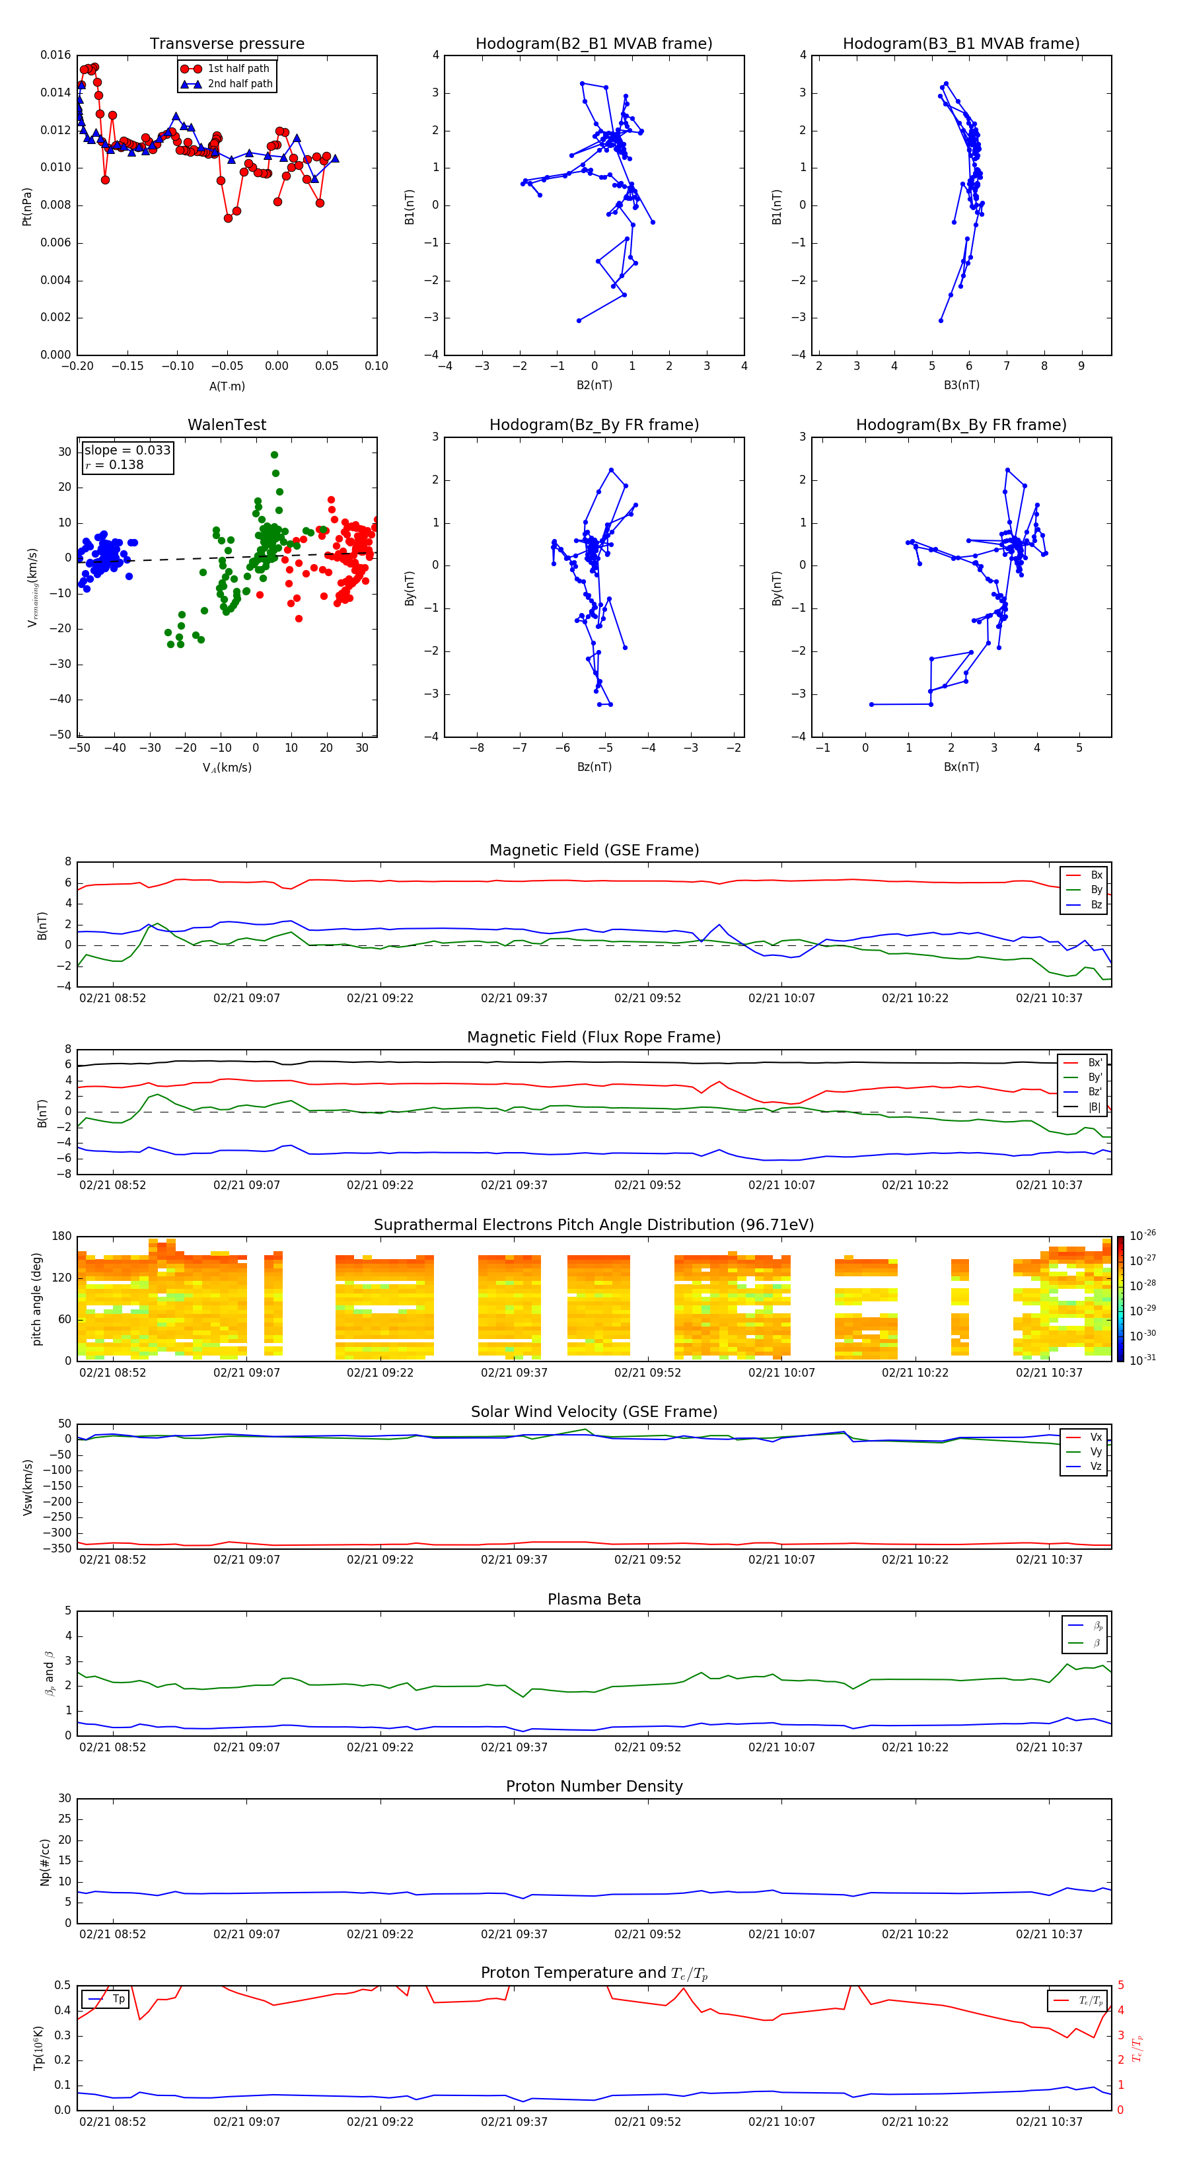Select the "Tp" legend entry
Viewport: 1189px width, 2180px height.
(106, 1999)
